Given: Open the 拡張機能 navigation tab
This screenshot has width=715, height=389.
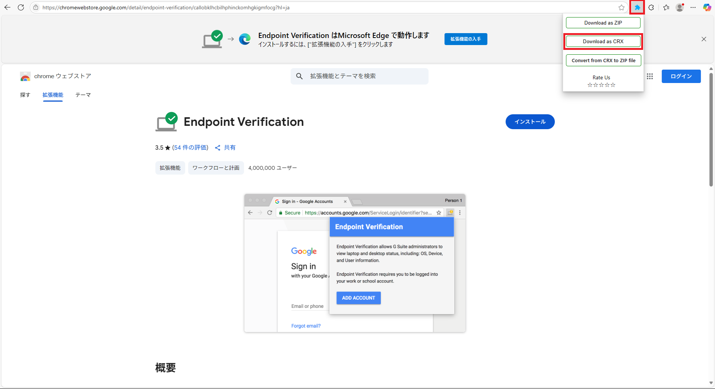Looking at the screenshot, I should [53, 95].
